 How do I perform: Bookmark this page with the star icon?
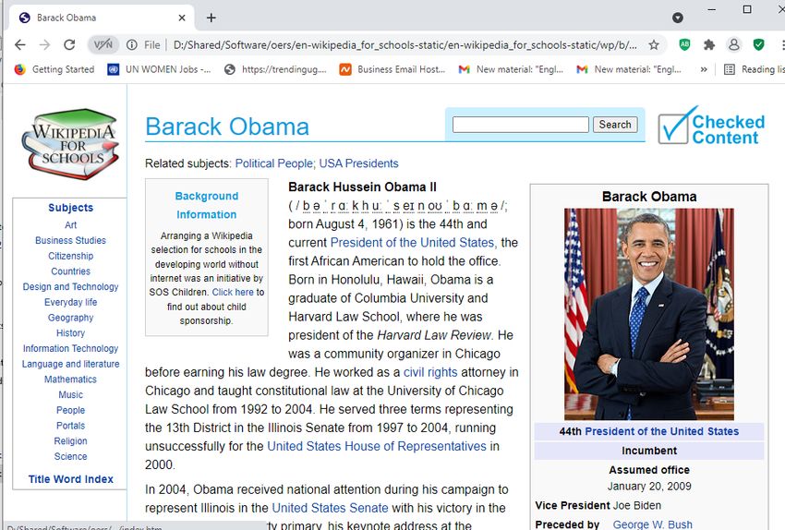654,45
